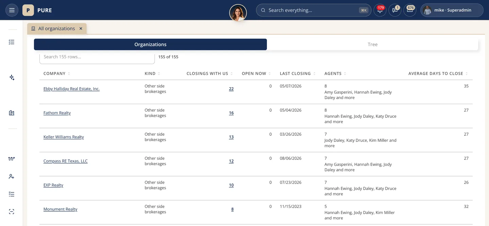Screen dimensions: 489x226
Task: Open the Keller Williams Realty link
Action: 64,137
